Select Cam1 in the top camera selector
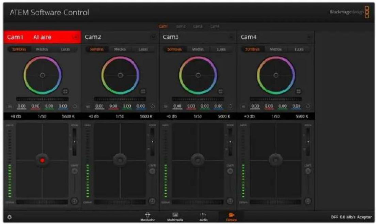376x224 pixels. (163, 26)
